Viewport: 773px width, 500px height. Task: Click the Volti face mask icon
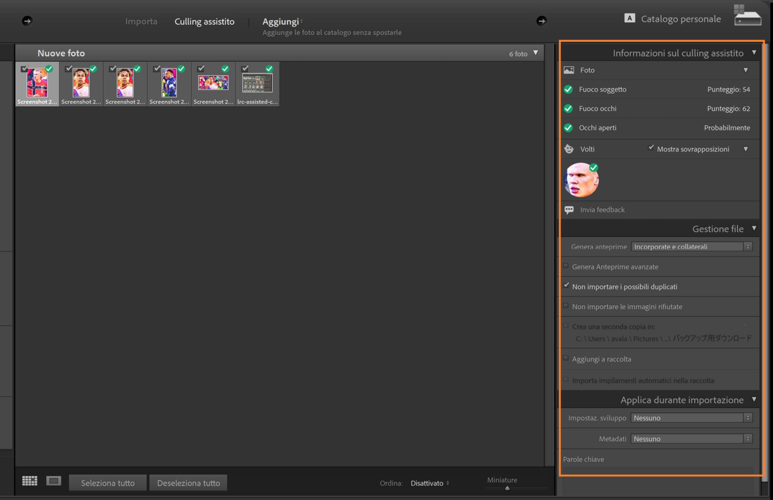(569, 149)
